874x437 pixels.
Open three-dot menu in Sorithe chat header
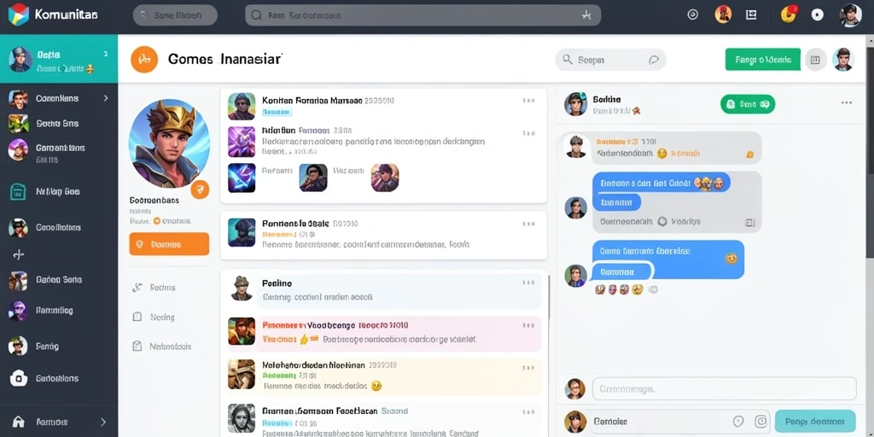(847, 102)
